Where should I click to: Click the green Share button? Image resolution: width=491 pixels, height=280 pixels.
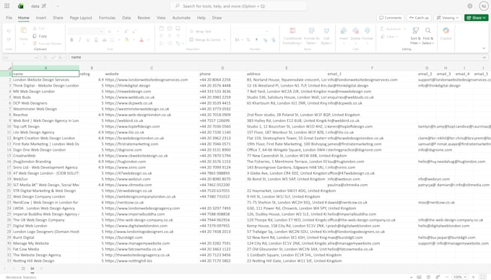pyautogui.click(x=477, y=18)
